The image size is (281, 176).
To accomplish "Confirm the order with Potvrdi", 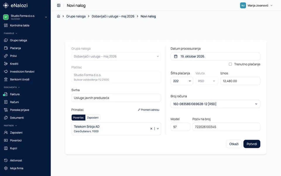I will [252, 144].
